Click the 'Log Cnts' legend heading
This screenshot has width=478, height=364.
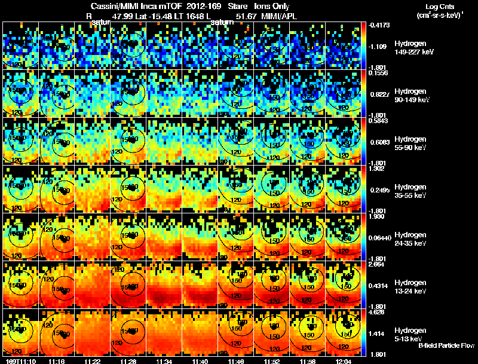point(440,7)
